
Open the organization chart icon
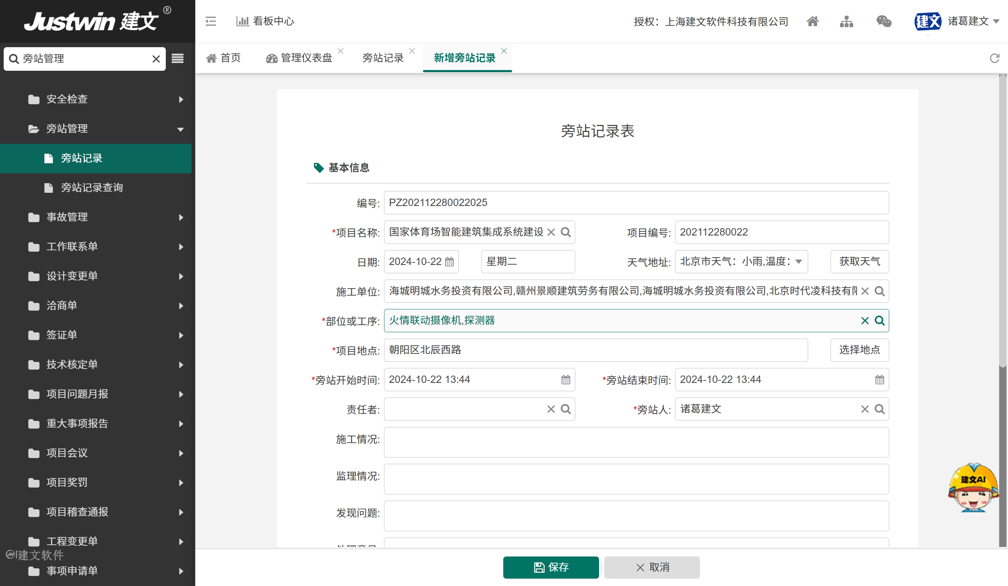tap(846, 21)
